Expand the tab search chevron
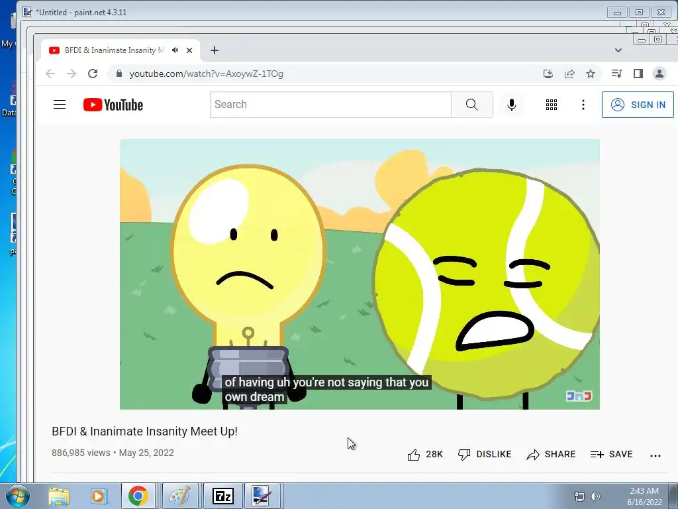Screen dimensions: 678x509 618,50
